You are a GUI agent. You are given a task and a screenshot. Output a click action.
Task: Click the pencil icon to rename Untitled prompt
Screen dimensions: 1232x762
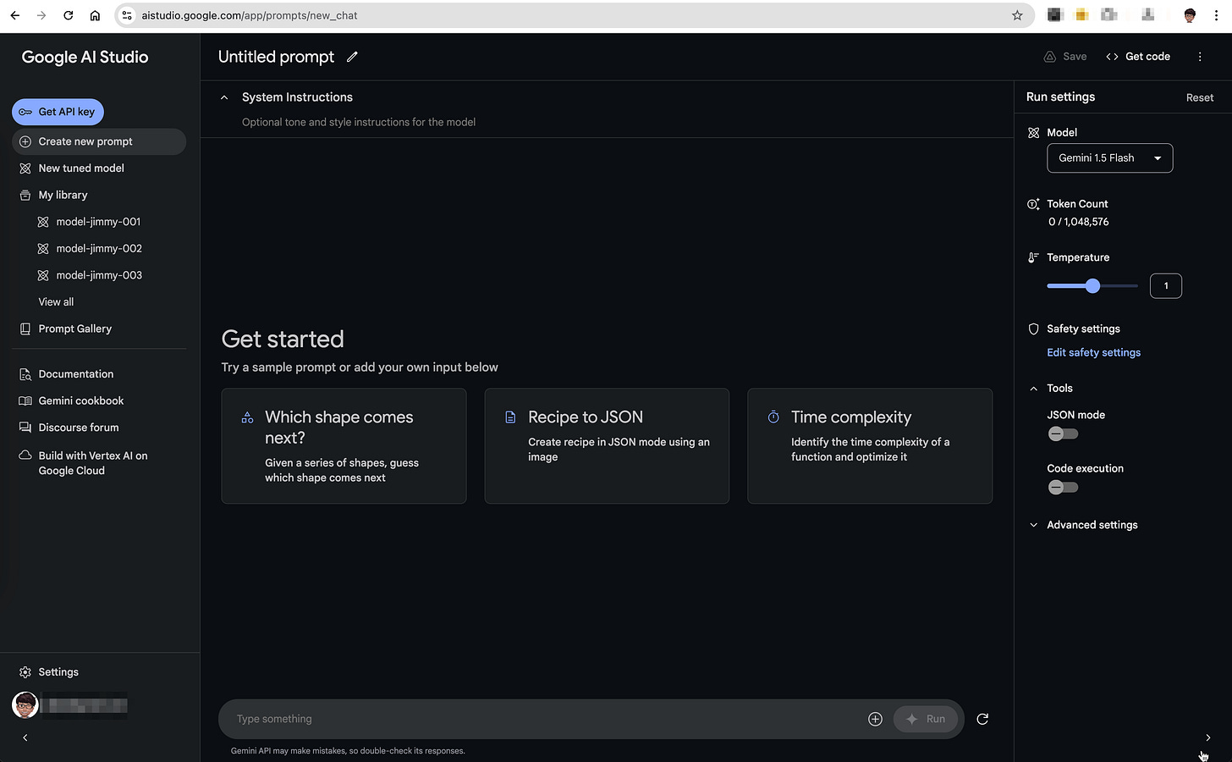352,57
